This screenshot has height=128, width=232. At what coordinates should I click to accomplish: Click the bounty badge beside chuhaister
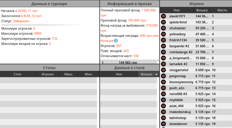[164, 28]
